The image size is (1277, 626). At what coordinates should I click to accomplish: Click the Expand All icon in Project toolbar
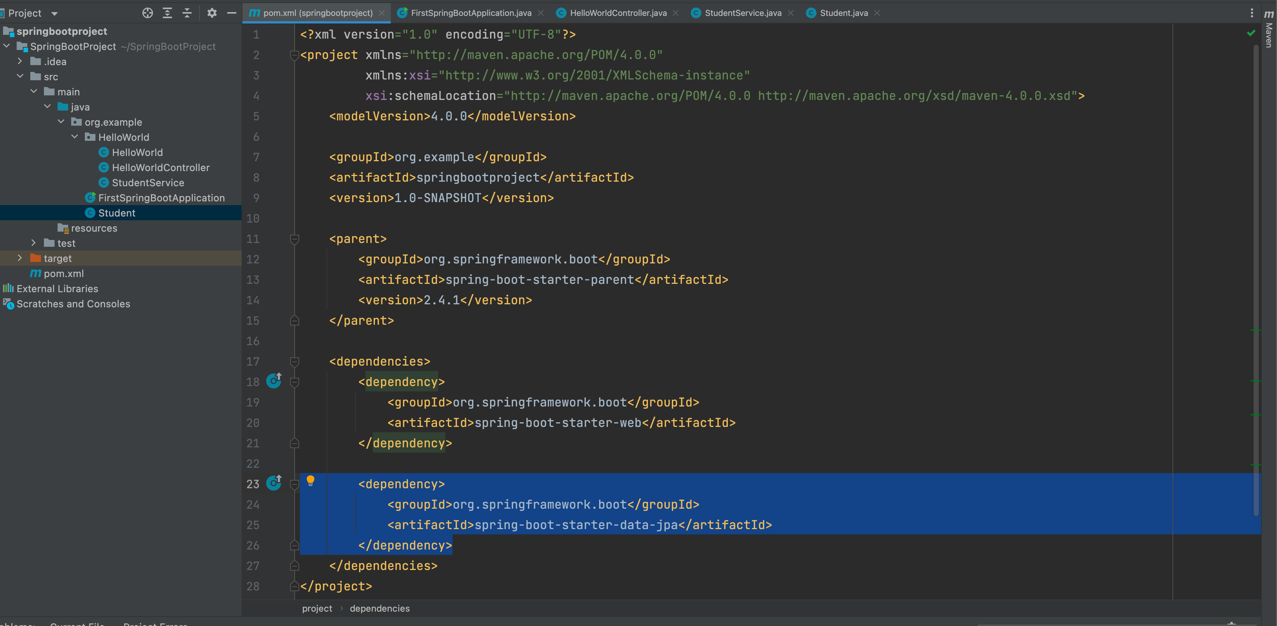click(x=167, y=13)
